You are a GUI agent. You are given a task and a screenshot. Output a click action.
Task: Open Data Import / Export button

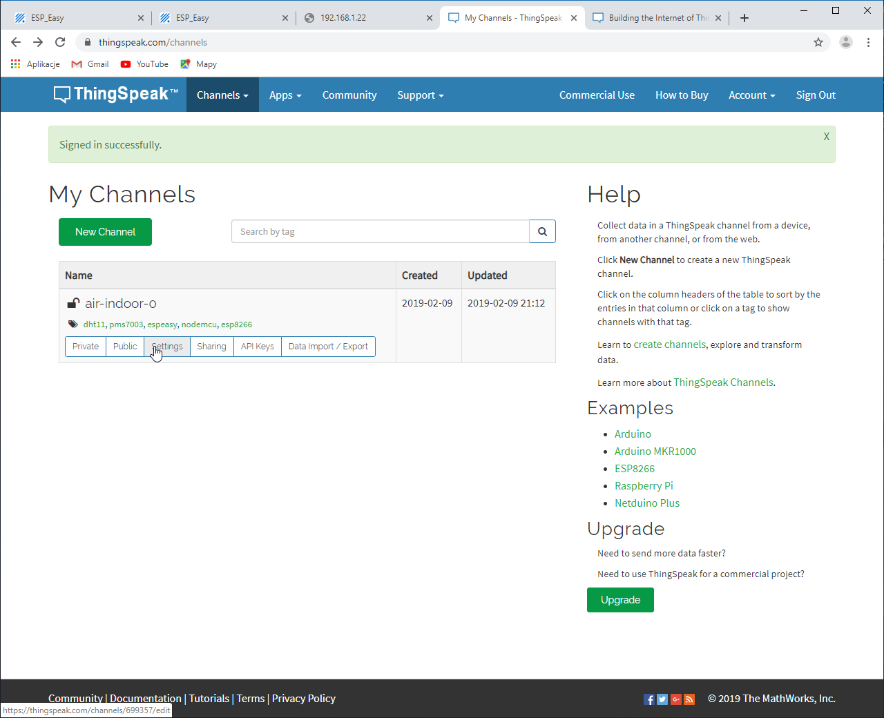point(328,347)
